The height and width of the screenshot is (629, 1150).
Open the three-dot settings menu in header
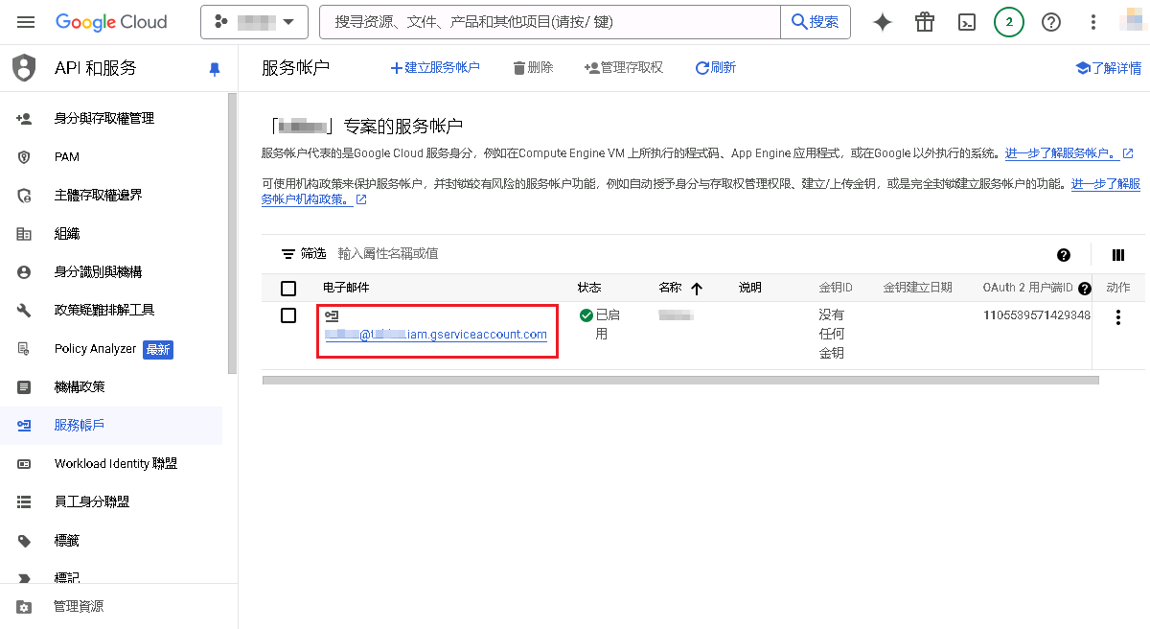coord(1093,22)
